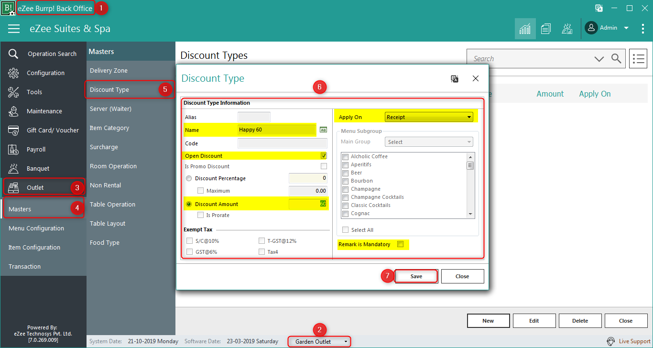The image size is (653, 348).
Task: Click the Payroll icon in sidebar
Action: (13, 150)
